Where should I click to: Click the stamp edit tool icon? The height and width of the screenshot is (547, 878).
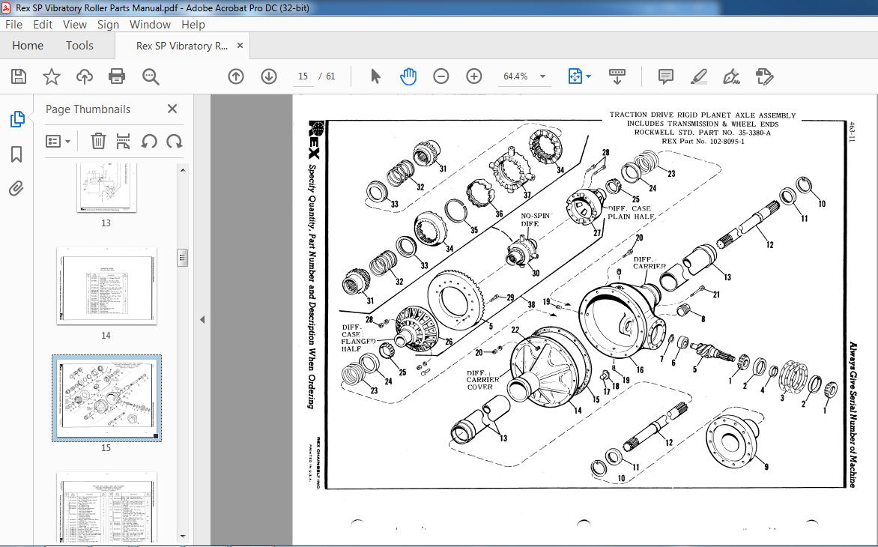764,76
